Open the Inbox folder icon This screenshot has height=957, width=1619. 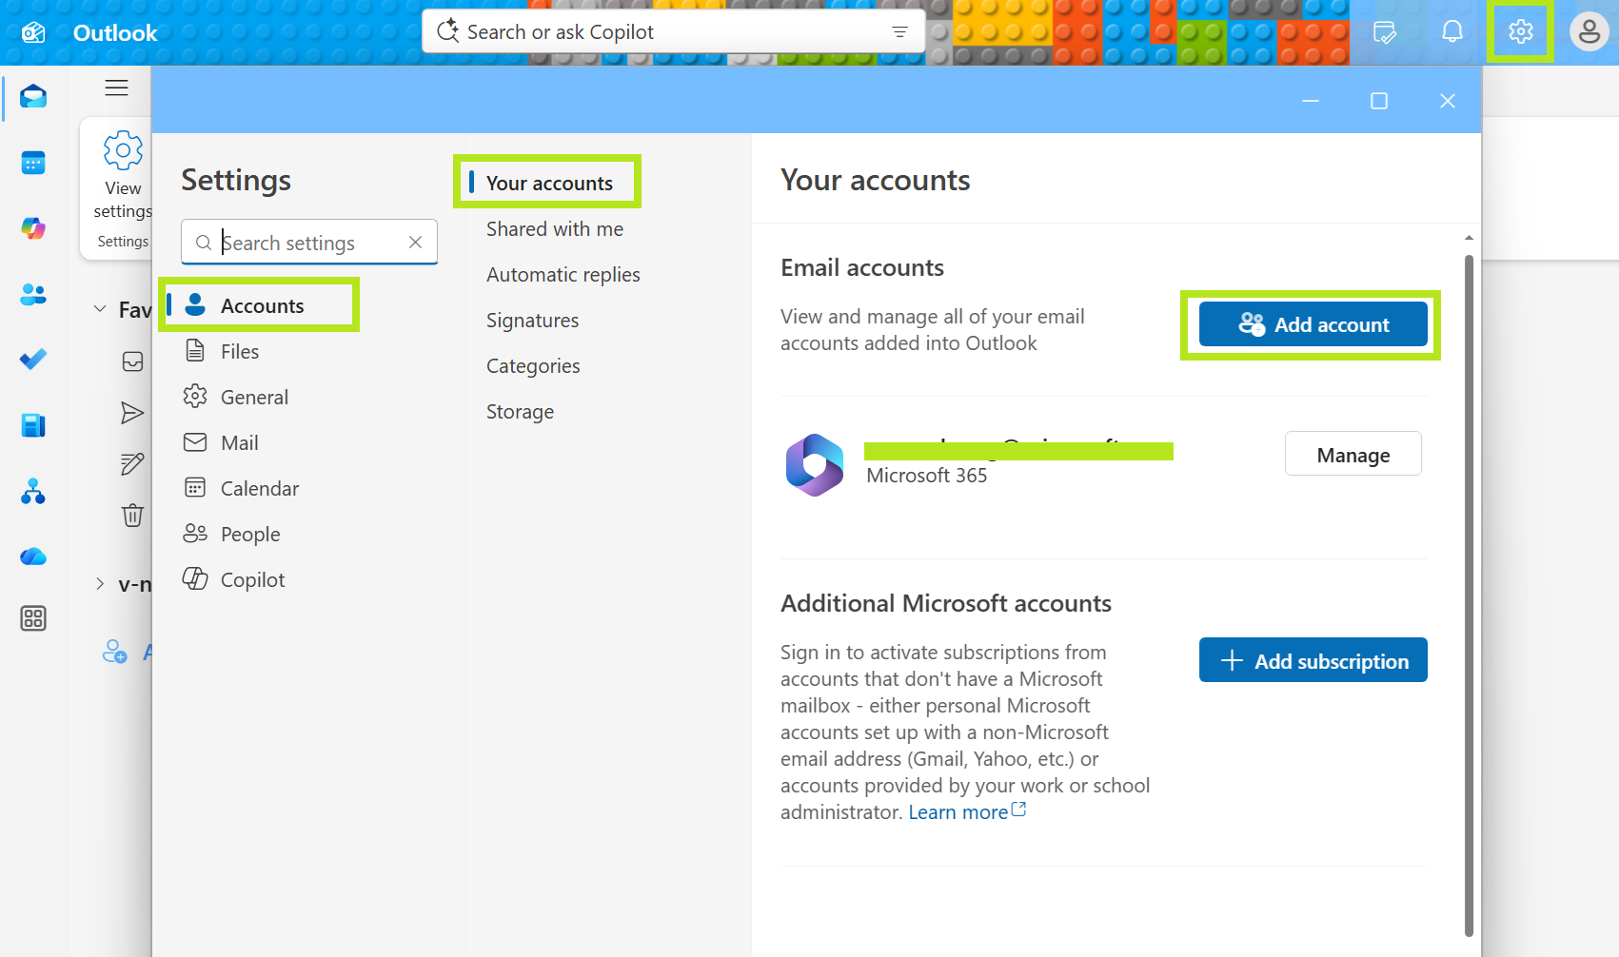point(132,361)
